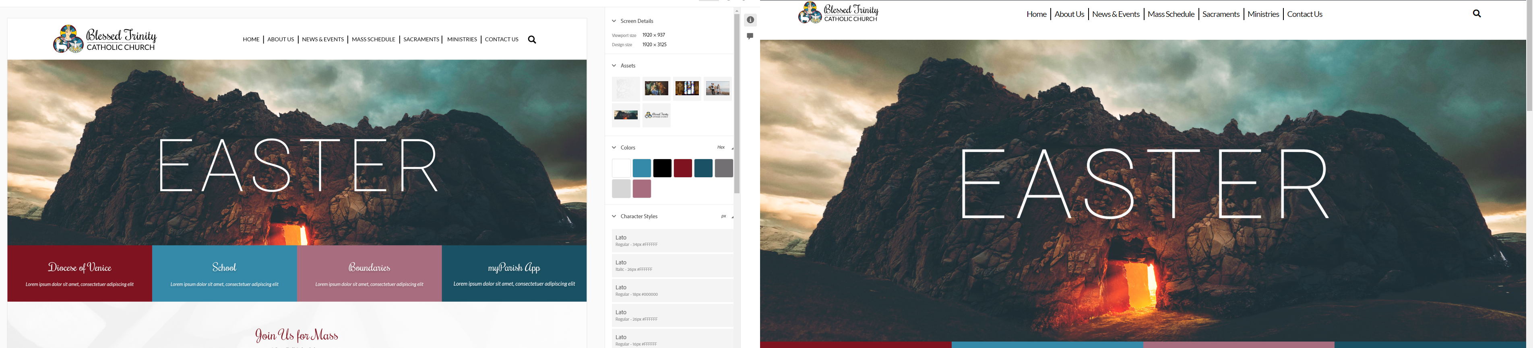This screenshot has height=348, width=1533.
Task: Select the stained glass asset thumbnail
Action: pos(687,88)
